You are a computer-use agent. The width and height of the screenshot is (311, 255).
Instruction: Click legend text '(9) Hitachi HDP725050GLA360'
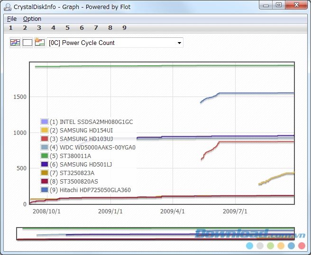[90, 190]
